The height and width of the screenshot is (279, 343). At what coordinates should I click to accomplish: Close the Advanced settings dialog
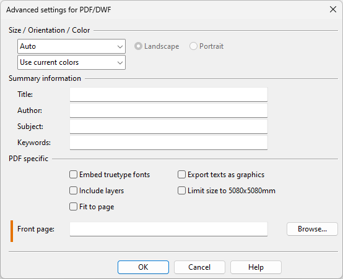click(x=333, y=9)
